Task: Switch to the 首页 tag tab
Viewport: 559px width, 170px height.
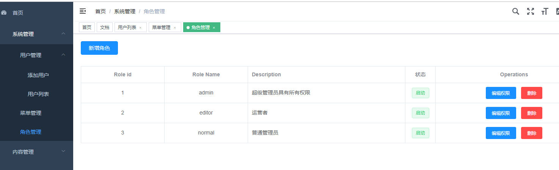Action: (x=87, y=27)
